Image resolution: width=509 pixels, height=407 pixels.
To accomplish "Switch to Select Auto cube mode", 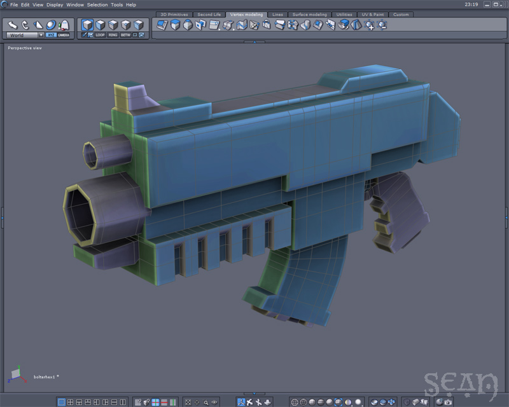I will [x=87, y=25].
